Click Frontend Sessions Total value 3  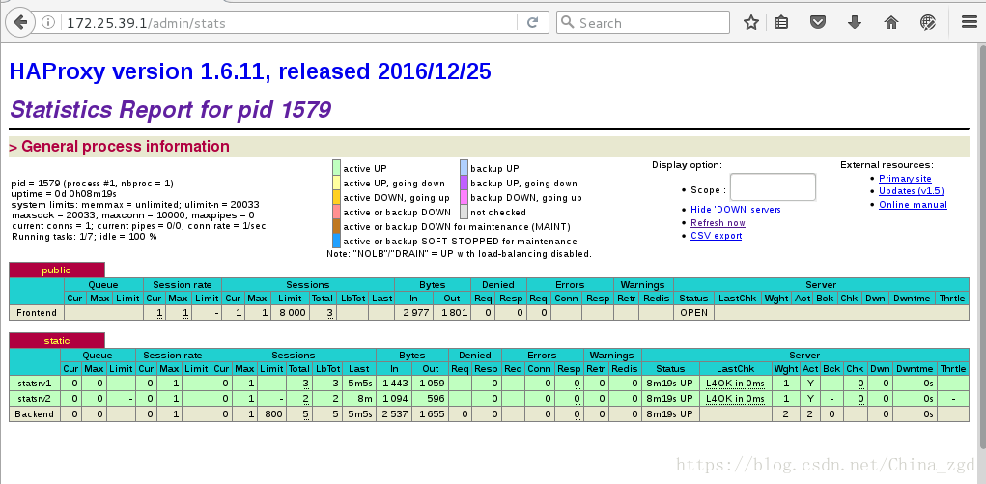click(x=330, y=312)
